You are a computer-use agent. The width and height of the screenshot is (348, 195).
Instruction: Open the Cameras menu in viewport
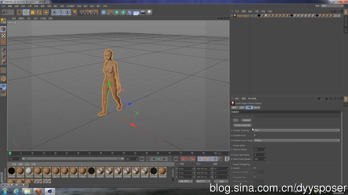[x=22, y=19]
